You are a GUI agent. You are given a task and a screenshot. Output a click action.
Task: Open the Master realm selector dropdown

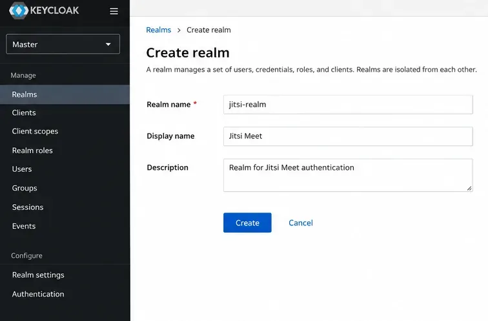tap(63, 44)
